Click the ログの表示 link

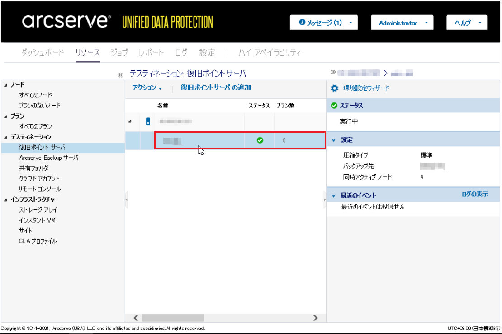(474, 194)
